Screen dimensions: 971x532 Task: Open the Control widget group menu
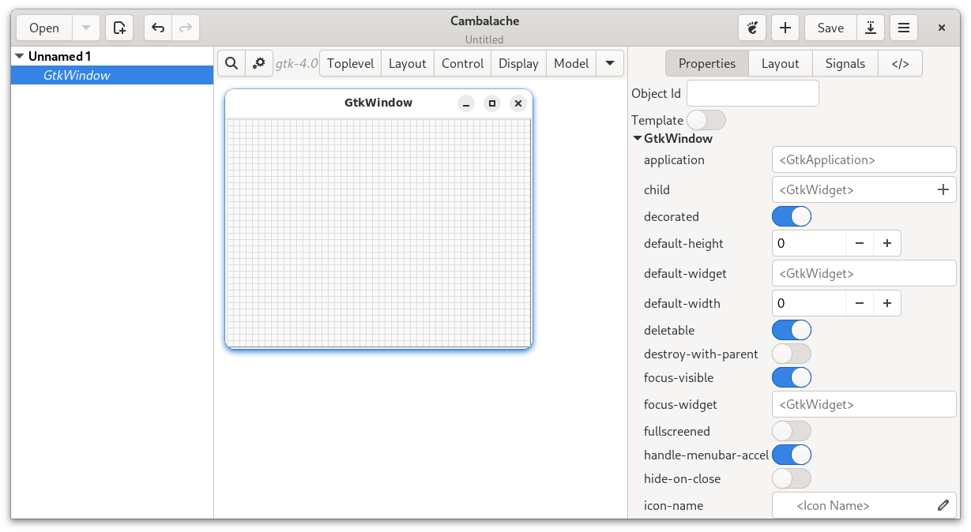click(x=462, y=63)
